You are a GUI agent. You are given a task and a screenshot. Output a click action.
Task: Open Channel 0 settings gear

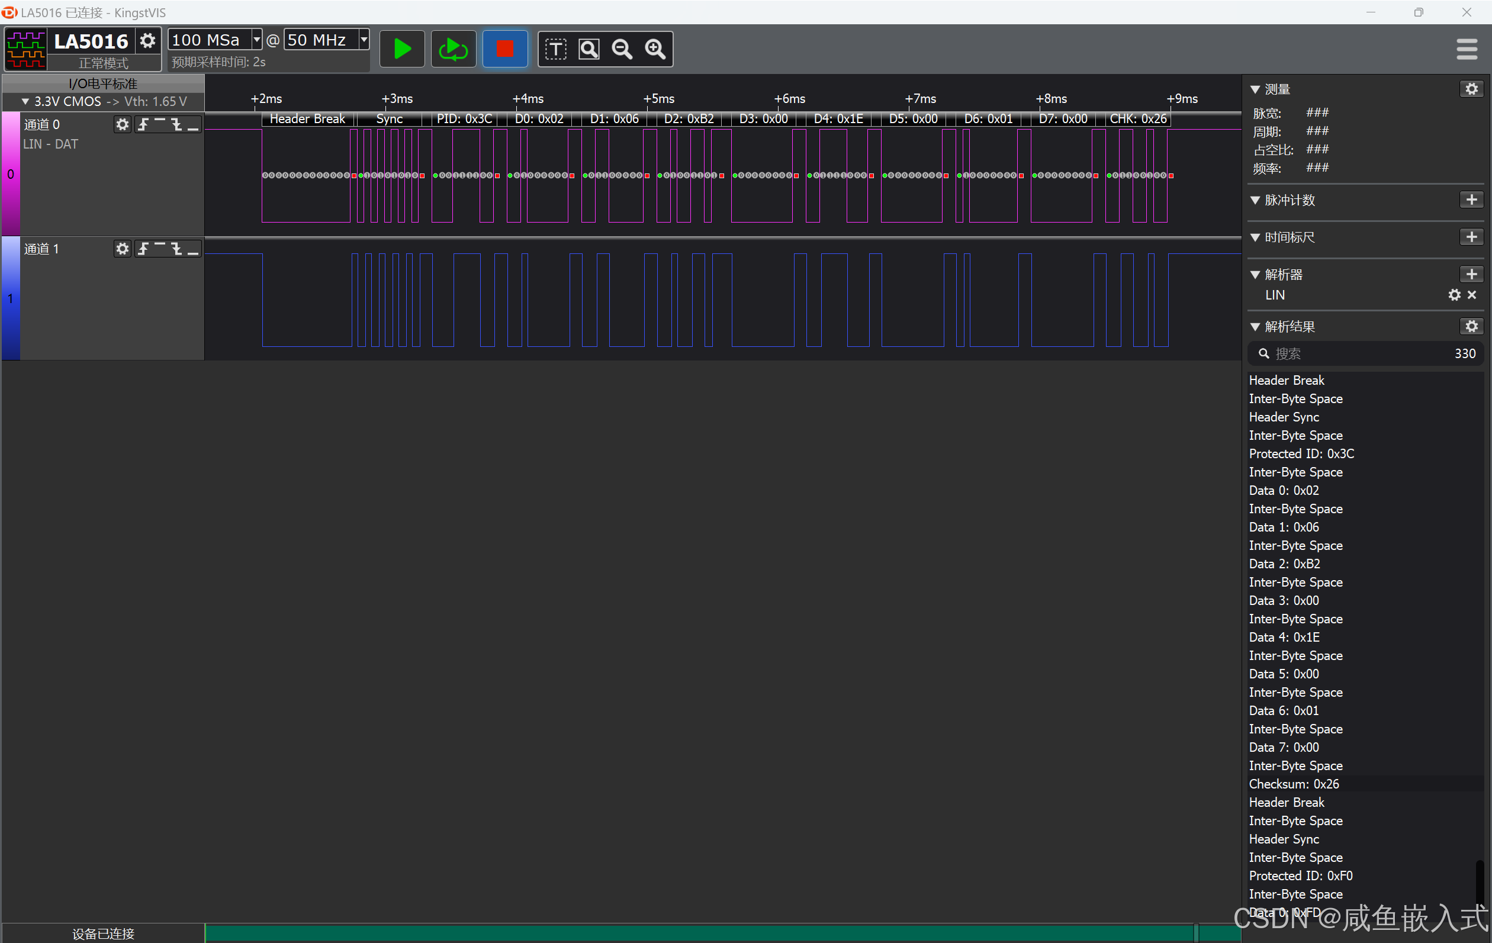122,124
